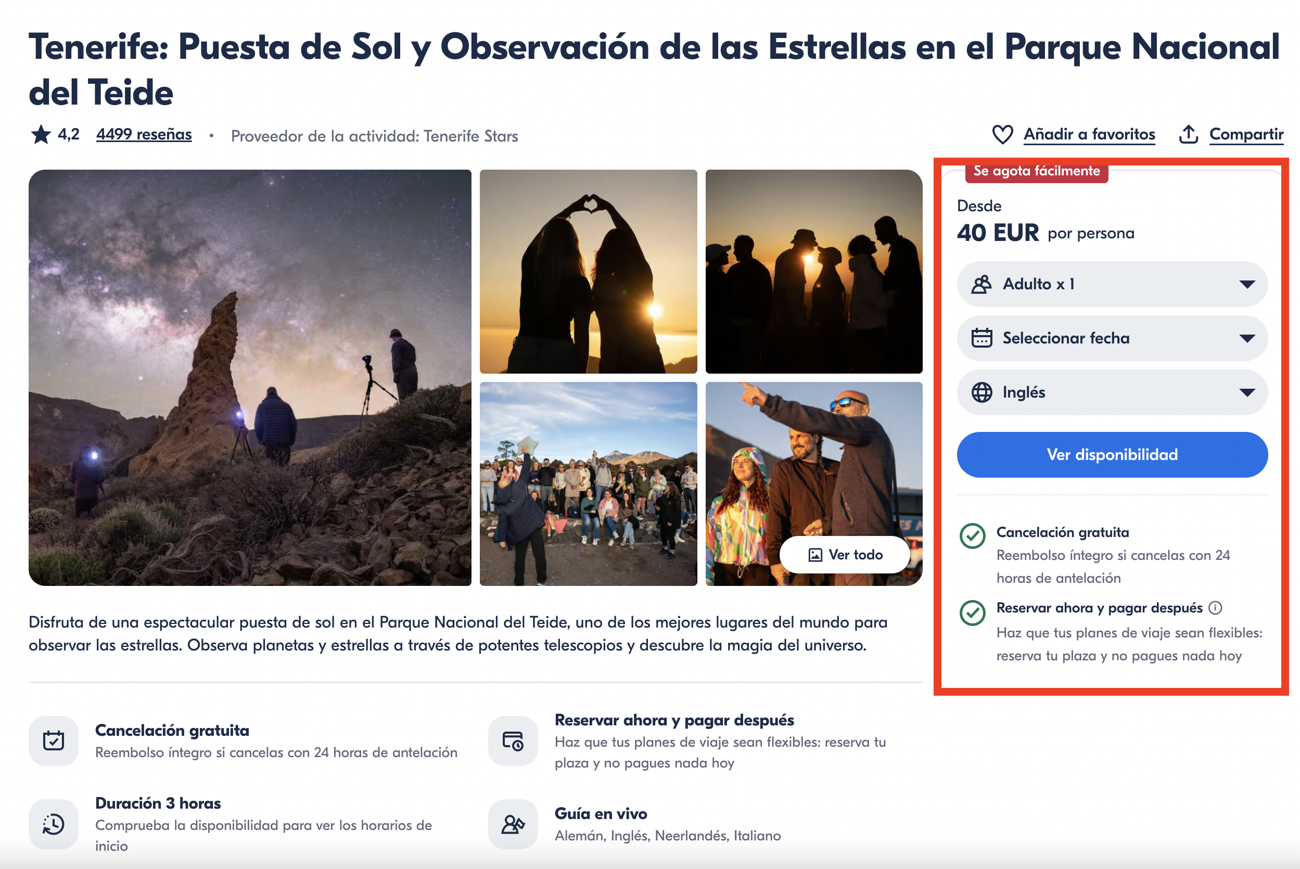Click the 4,2 rating value
The width and height of the screenshot is (1300, 869).
tap(69, 135)
